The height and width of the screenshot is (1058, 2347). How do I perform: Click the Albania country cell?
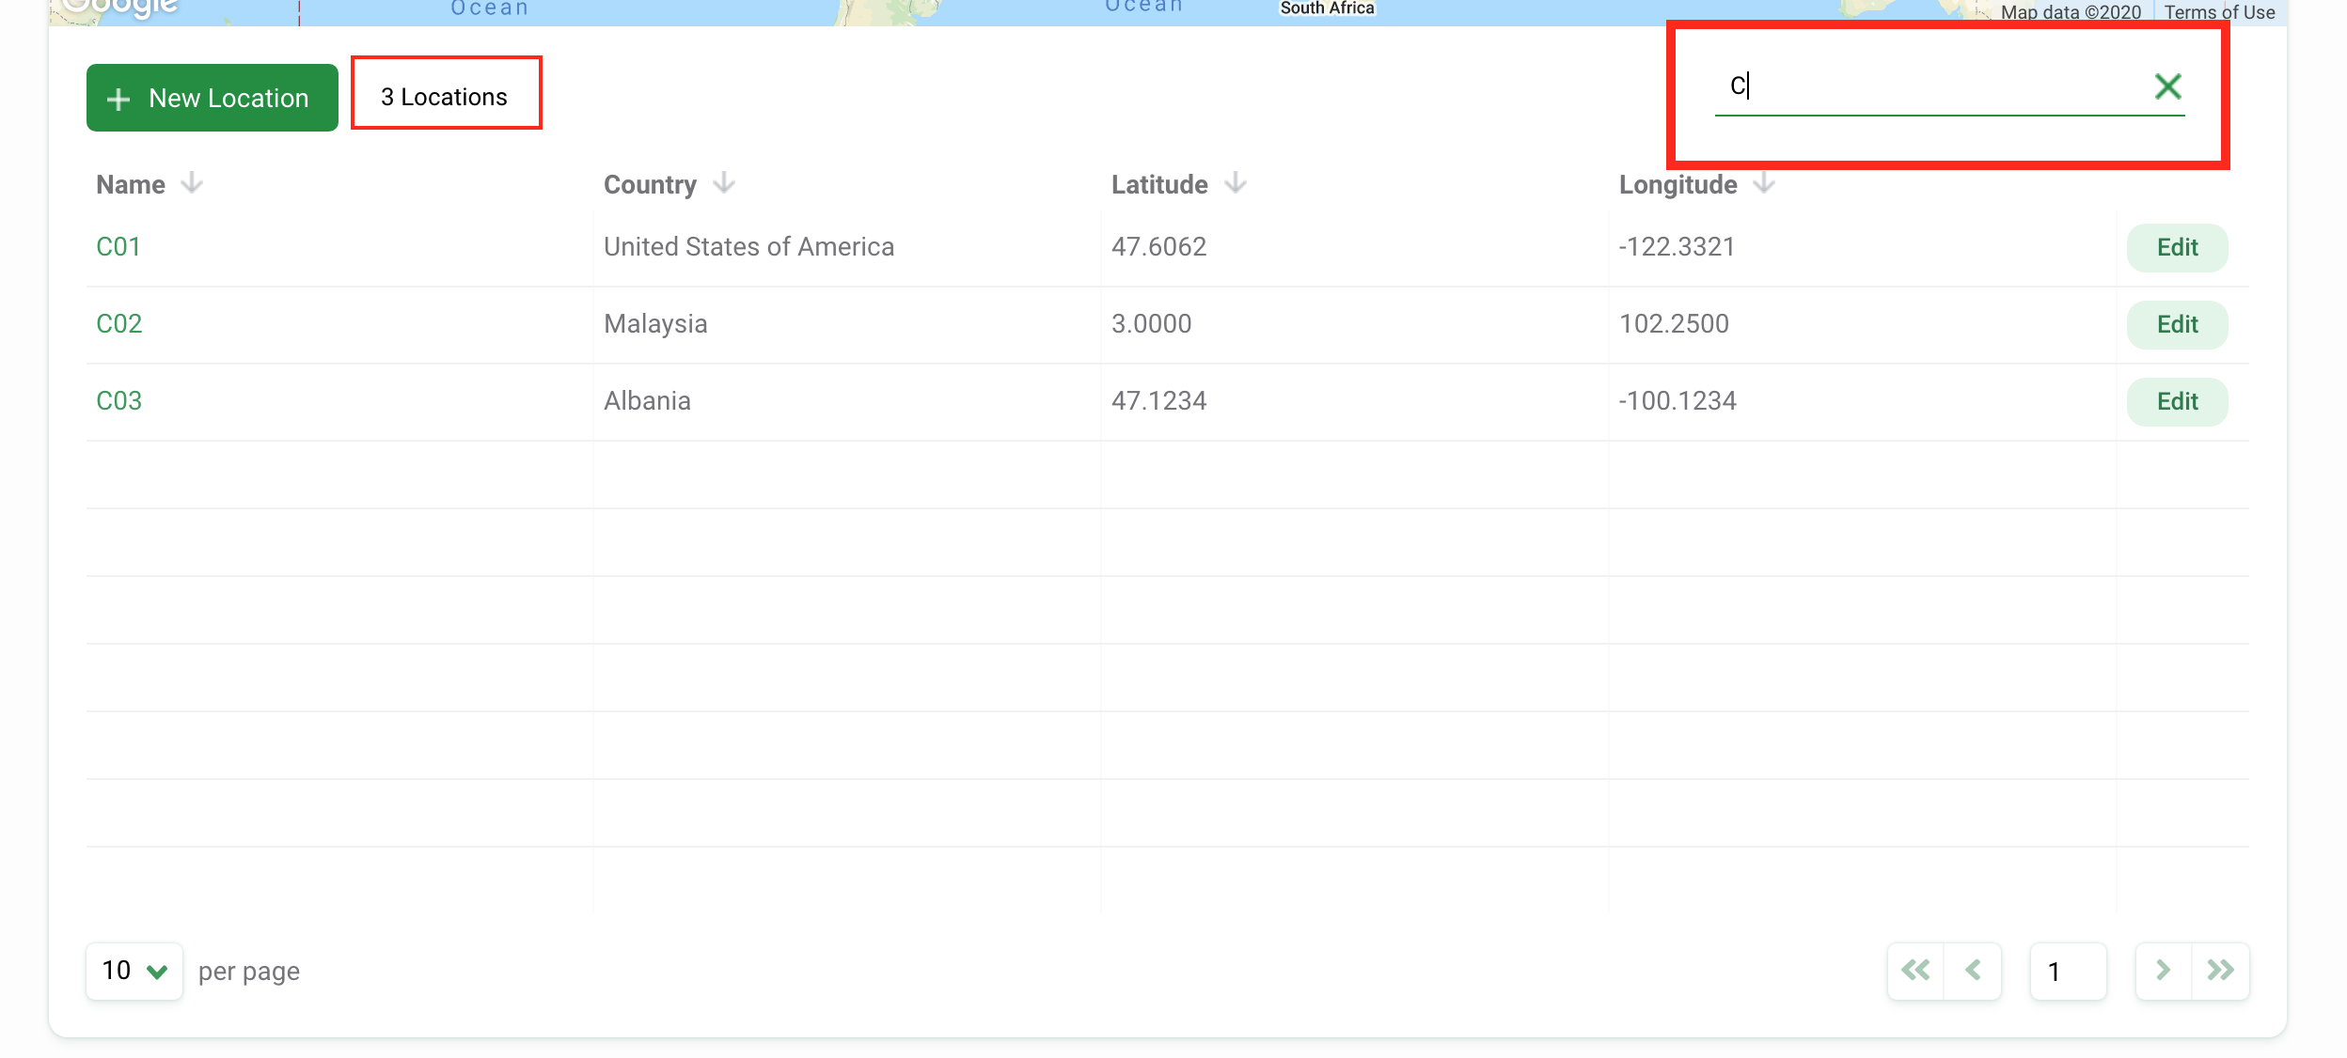647,400
